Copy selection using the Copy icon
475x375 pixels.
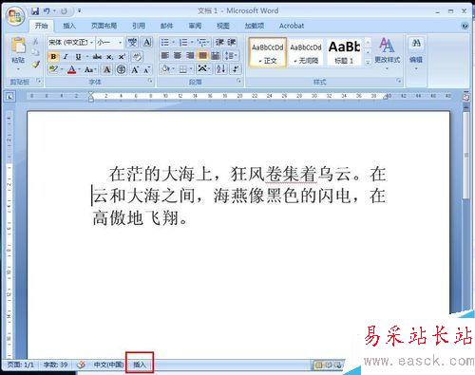click(x=35, y=52)
